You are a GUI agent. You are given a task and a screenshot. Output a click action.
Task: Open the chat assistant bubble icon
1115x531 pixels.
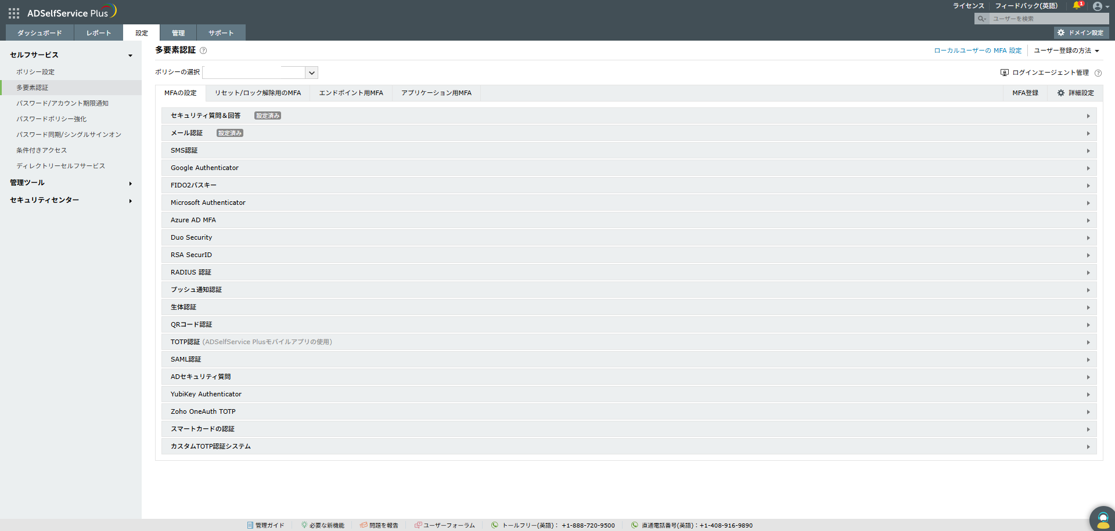coord(1103,519)
